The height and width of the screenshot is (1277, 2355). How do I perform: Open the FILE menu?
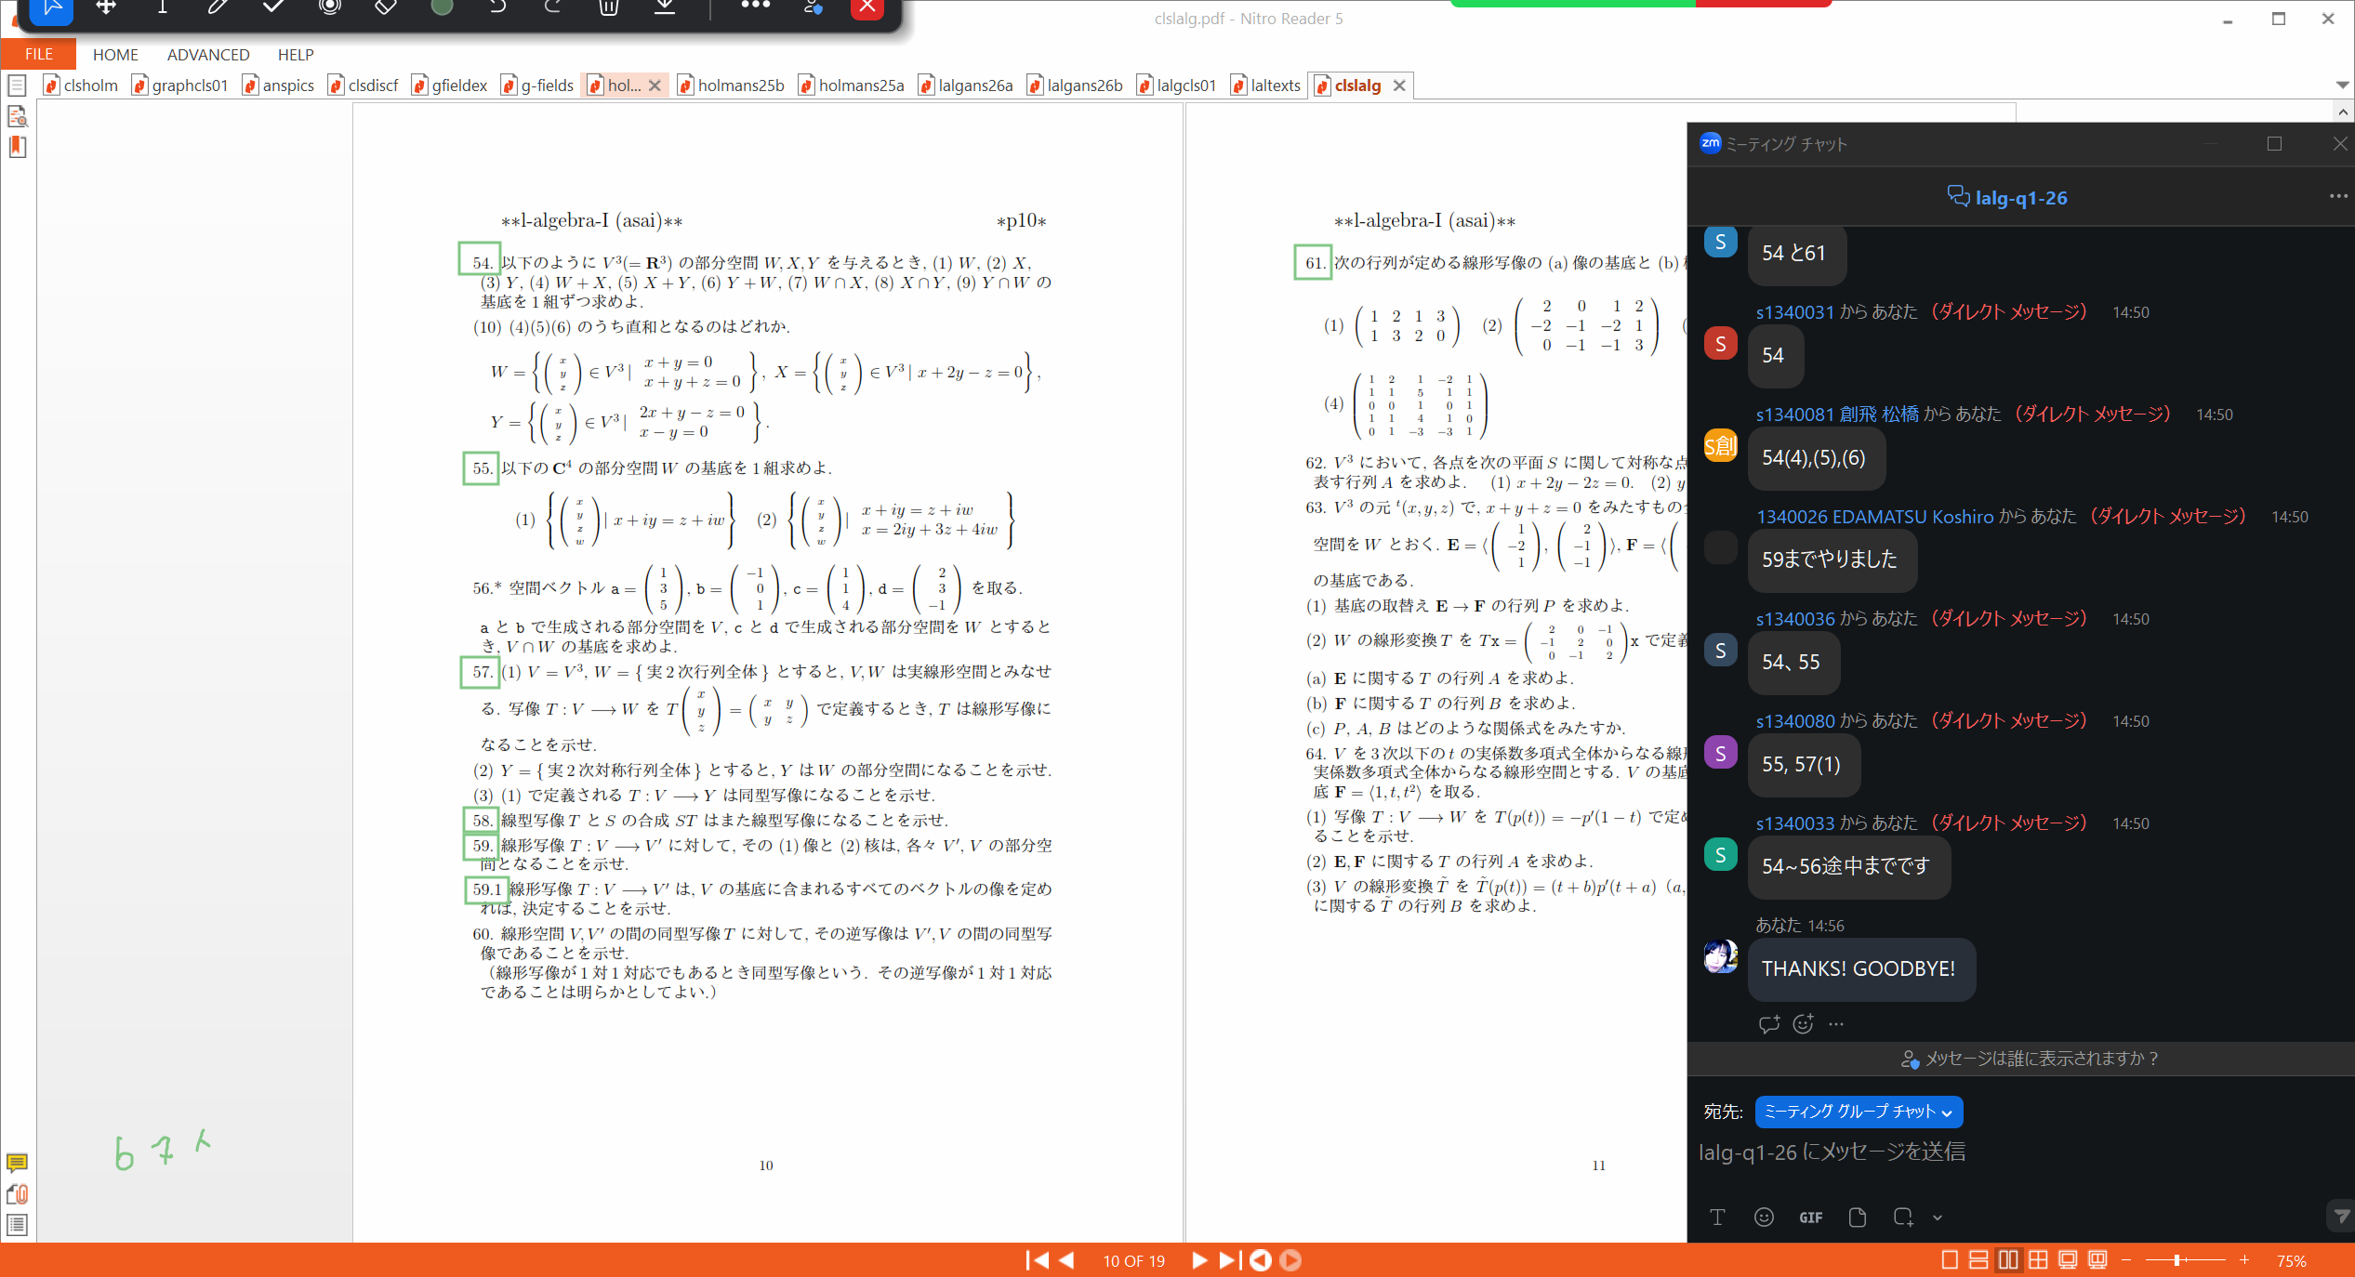click(x=38, y=55)
